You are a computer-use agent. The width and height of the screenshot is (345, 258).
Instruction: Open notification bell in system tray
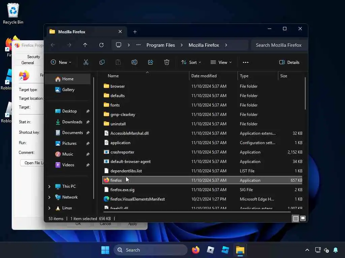tap(336, 250)
